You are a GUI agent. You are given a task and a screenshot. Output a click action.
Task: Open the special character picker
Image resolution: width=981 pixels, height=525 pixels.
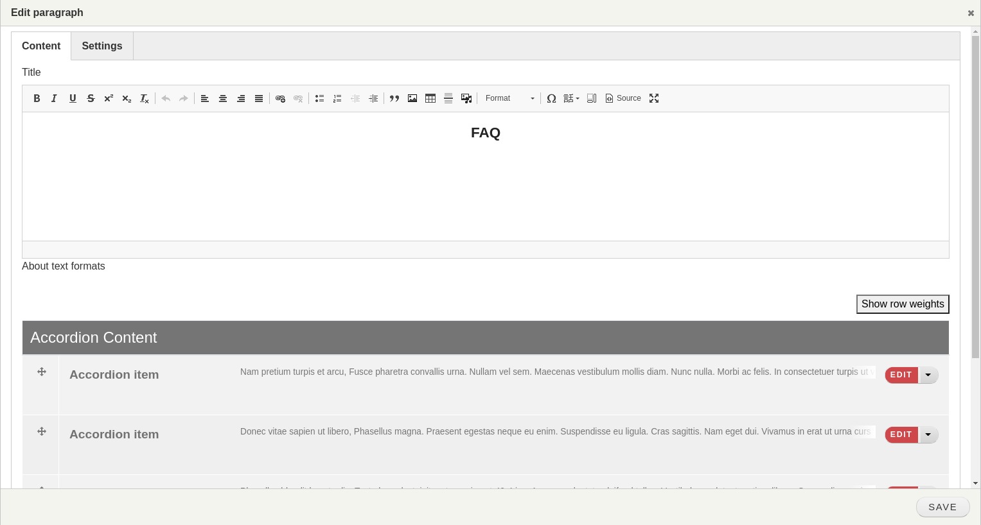pos(551,98)
